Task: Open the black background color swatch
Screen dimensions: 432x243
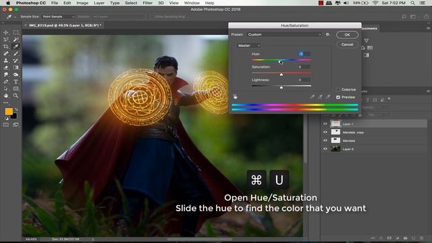Action: coord(14,116)
